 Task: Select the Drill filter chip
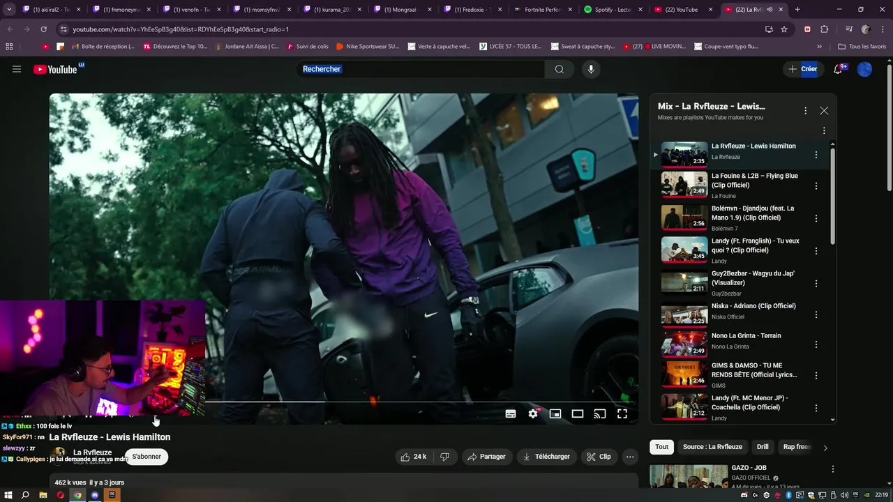tap(763, 447)
